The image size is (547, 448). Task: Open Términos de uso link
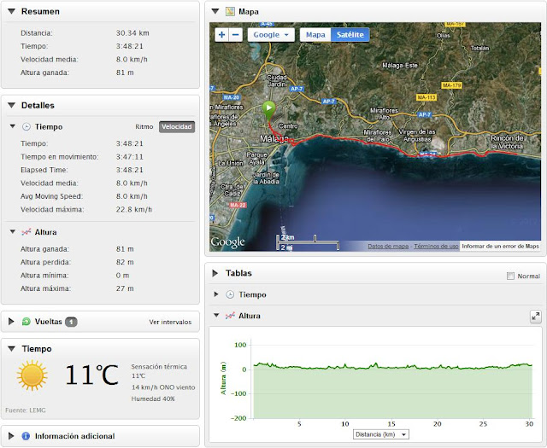pos(436,247)
